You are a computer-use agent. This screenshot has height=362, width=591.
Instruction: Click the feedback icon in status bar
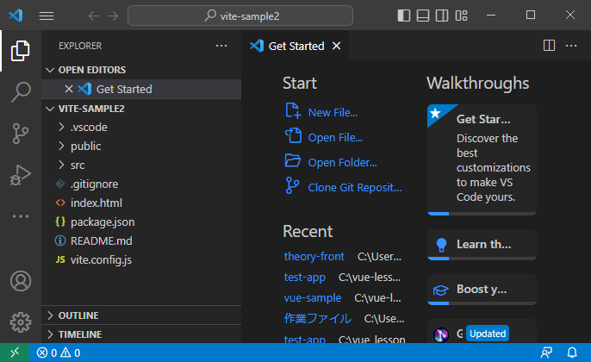point(546,353)
